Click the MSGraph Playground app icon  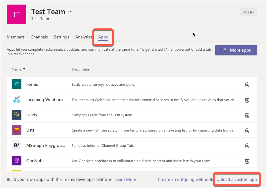pos(17,145)
